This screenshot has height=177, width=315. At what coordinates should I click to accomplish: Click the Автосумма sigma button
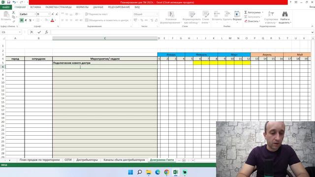click(252, 12)
